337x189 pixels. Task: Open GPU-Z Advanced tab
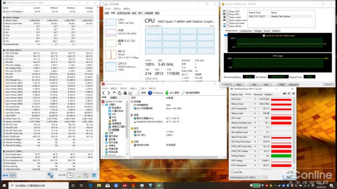pos(258,94)
